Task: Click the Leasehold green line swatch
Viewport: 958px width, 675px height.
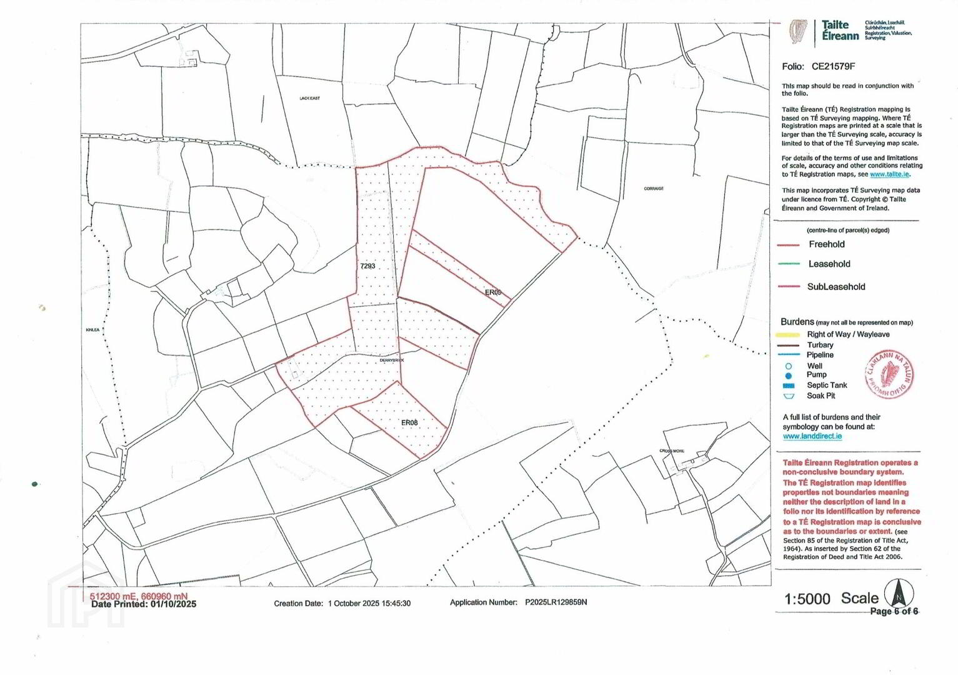Action: (789, 264)
